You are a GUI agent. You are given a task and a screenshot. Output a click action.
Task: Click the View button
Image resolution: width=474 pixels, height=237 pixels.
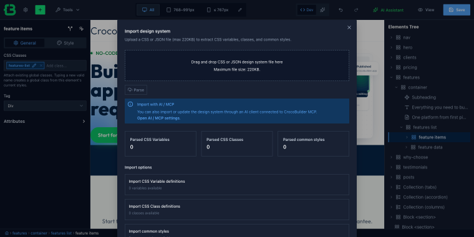[426, 10]
